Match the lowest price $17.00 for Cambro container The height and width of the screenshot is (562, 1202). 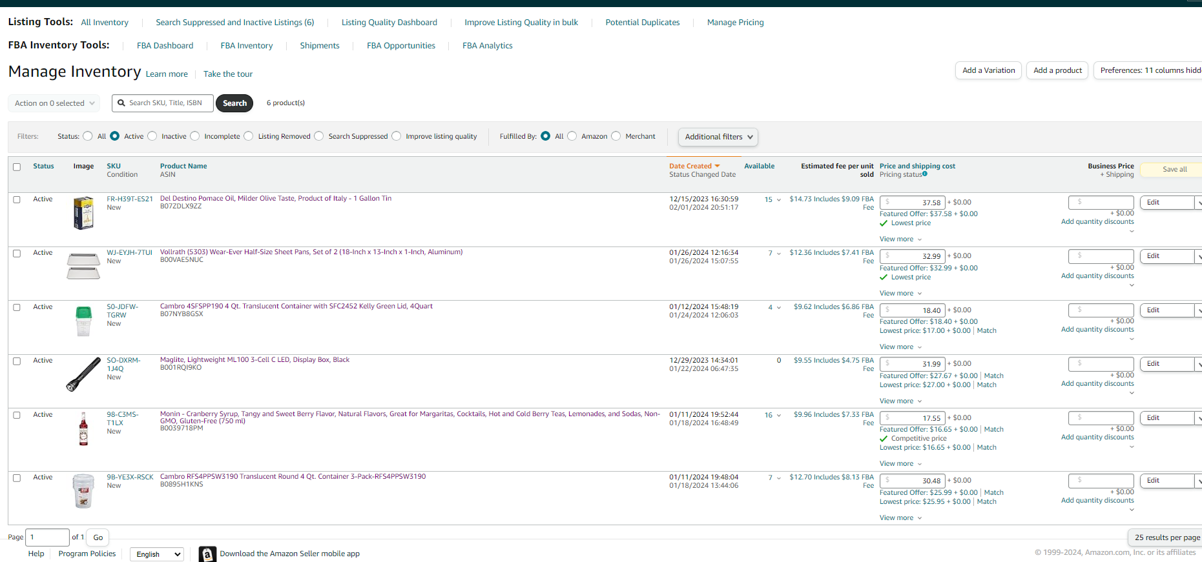coord(986,331)
